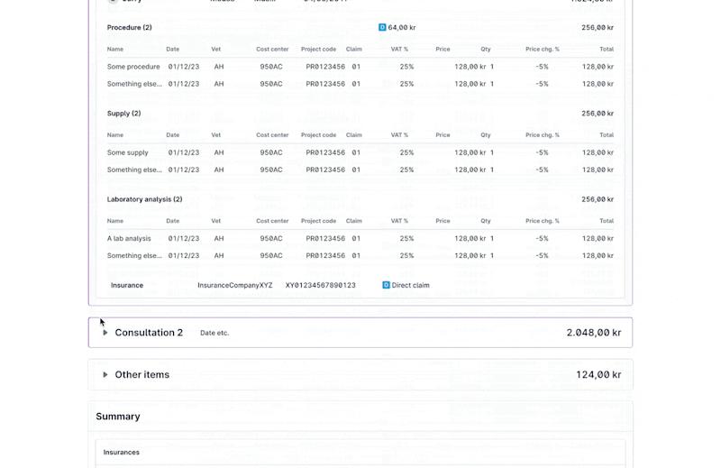Click the Laboratory analysis (2) heading
Screen dimensions: 721x468
(x=144, y=199)
